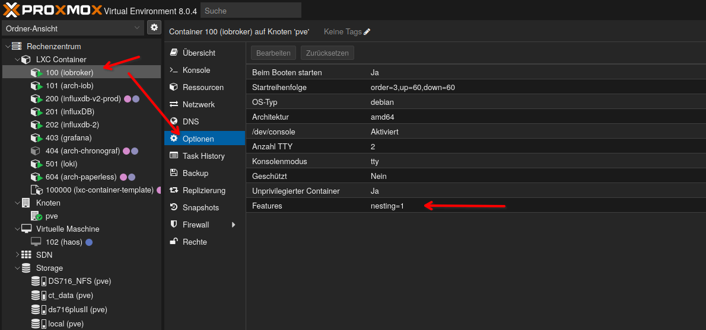Click the LXC Container cube icon
Image resolution: width=706 pixels, height=330 pixels.
26,59
